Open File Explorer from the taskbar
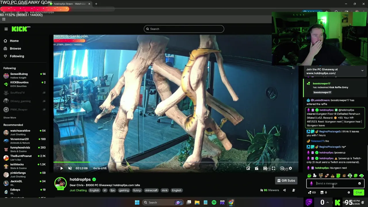This screenshot has width=368, height=207. click(197, 202)
